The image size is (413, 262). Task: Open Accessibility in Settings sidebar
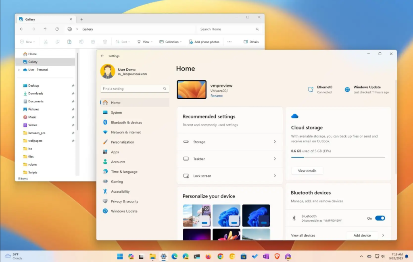[135, 191]
